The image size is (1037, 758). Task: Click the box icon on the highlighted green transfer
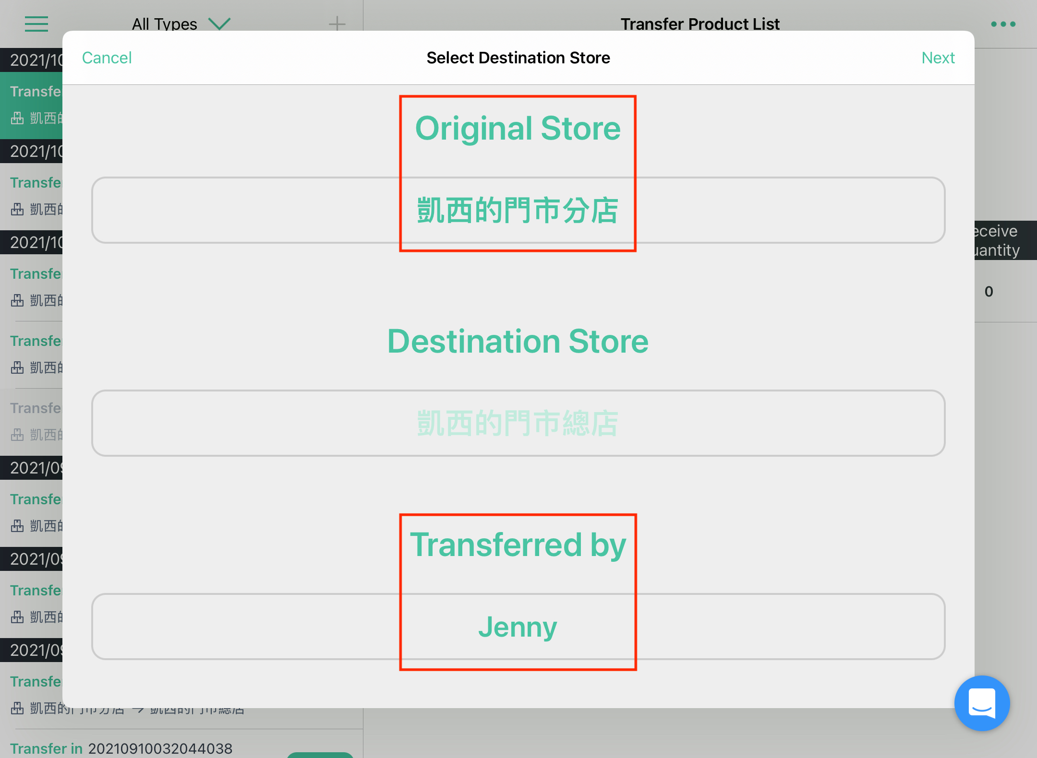pyautogui.click(x=17, y=118)
